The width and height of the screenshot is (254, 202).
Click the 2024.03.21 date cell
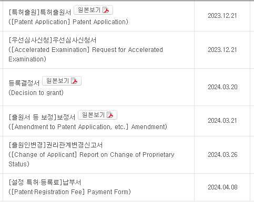(x=222, y=121)
